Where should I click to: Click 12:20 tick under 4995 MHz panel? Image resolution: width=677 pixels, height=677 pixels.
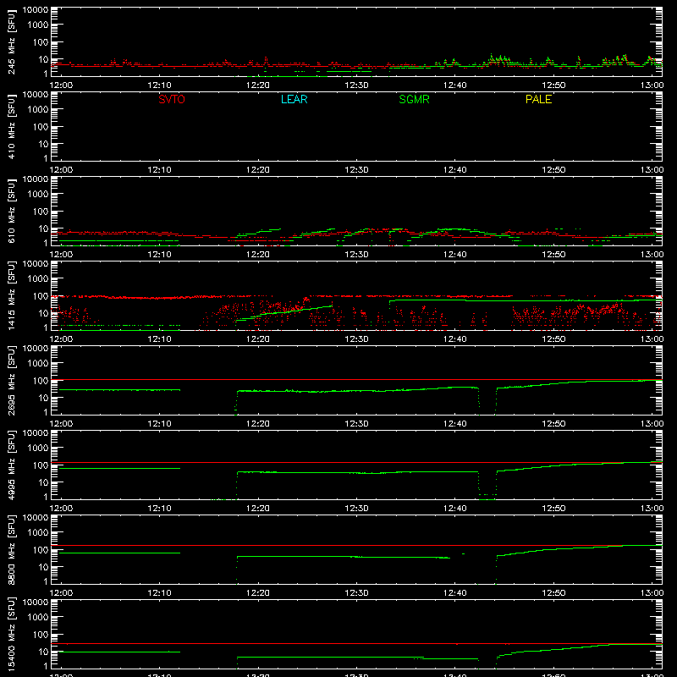[258, 509]
